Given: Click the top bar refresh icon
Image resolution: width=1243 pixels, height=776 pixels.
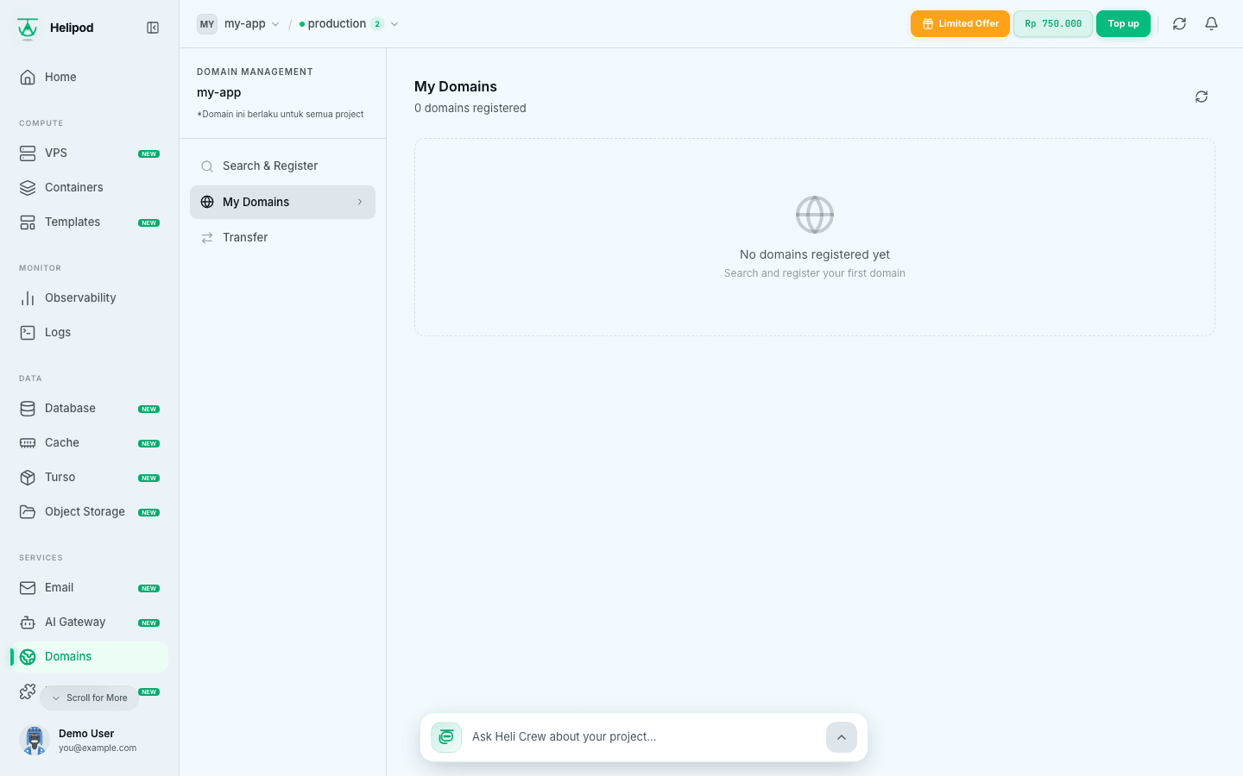Looking at the screenshot, I should pos(1179,24).
